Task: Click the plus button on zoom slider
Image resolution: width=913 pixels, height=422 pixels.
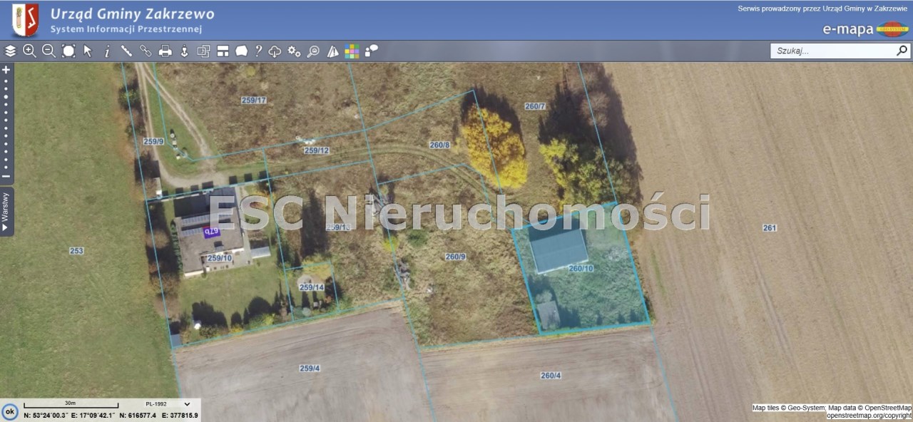Action: (x=6, y=70)
